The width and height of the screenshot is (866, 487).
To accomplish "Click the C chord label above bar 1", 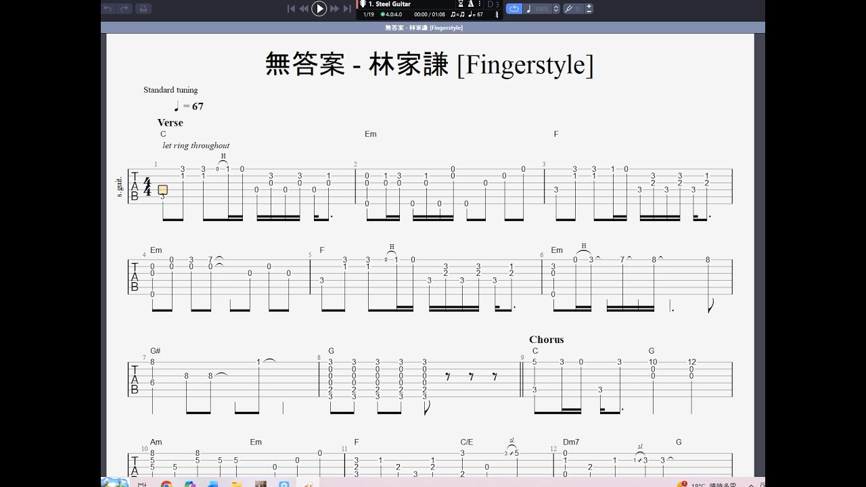I will coord(163,134).
